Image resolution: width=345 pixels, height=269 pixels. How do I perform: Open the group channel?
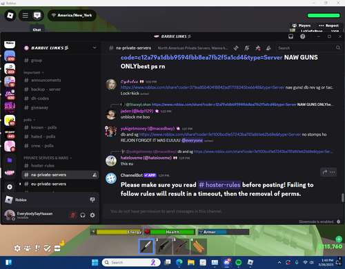click(x=60, y=61)
